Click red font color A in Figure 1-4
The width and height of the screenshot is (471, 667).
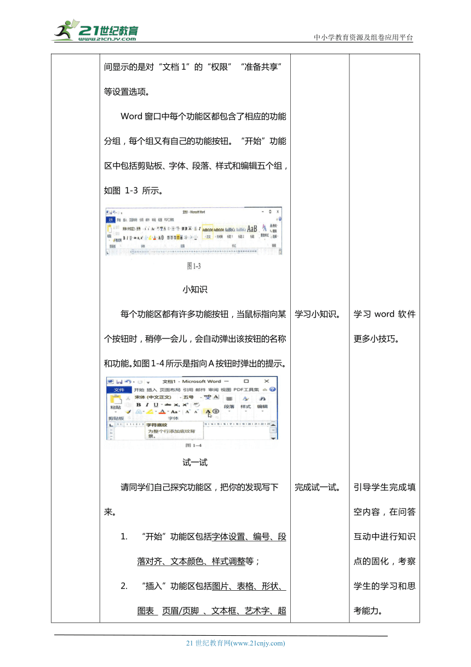click(x=162, y=411)
